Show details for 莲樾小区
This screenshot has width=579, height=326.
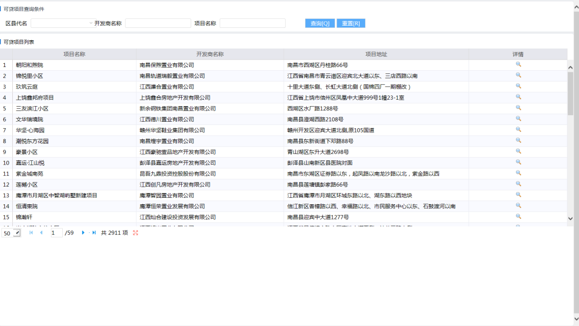pos(518,184)
